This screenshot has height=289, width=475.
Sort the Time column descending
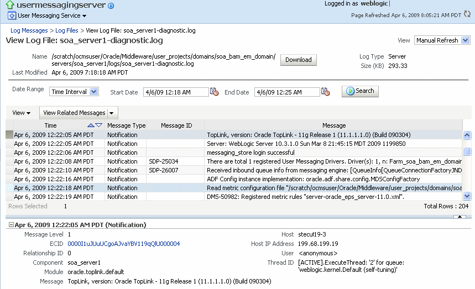(99, 125)
